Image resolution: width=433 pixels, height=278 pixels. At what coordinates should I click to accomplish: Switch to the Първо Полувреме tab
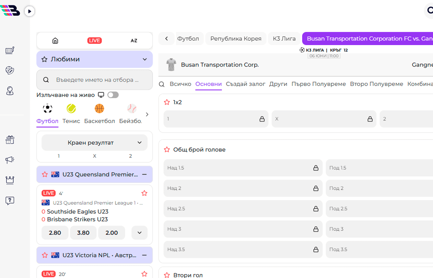319,84
